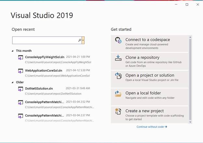Minimize the Visual Studio 2019 window
Viewport: 203px width, 143px height.
tap(176, 5)
